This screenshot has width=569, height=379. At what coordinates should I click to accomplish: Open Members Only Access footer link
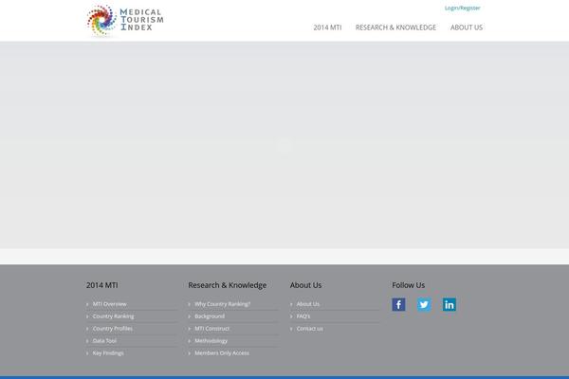point(222,353)
